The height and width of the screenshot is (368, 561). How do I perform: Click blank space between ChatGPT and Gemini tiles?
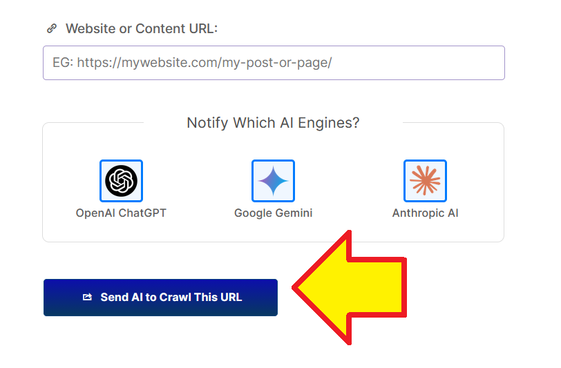click(197, 182)
